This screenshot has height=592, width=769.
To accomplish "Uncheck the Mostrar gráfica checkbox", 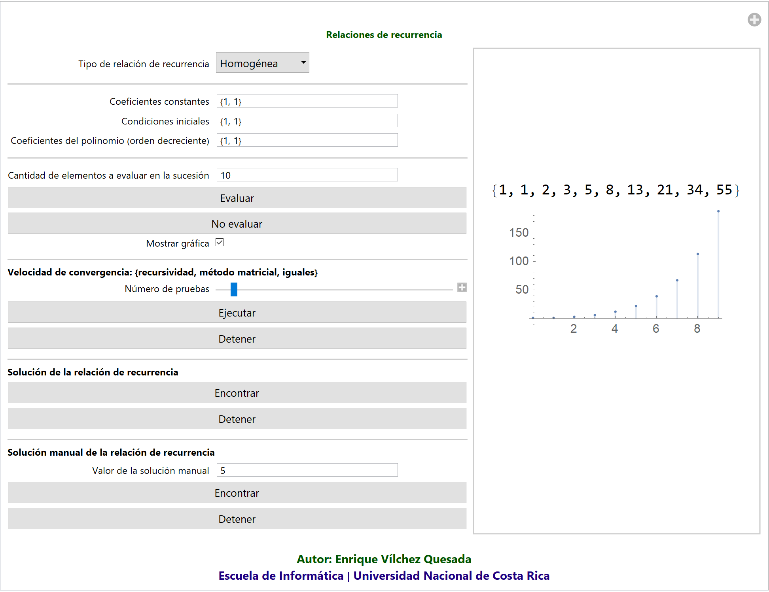I will pyautogui.click(x=220, y=243).
